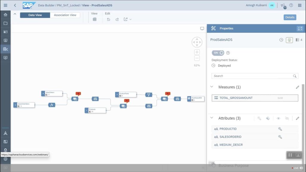Viewport: 306px width, 172px height.
Task: Open the folder Files icon in sidebar
Action: click(5, 23)
